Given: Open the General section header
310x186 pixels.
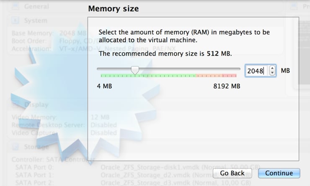Looking at the screenshot, I should click(37, 7).
